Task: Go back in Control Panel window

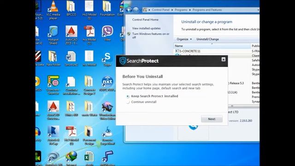Action: pos(129,10)
